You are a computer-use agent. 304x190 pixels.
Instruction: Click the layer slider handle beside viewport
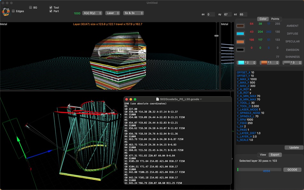click(216, 36)
